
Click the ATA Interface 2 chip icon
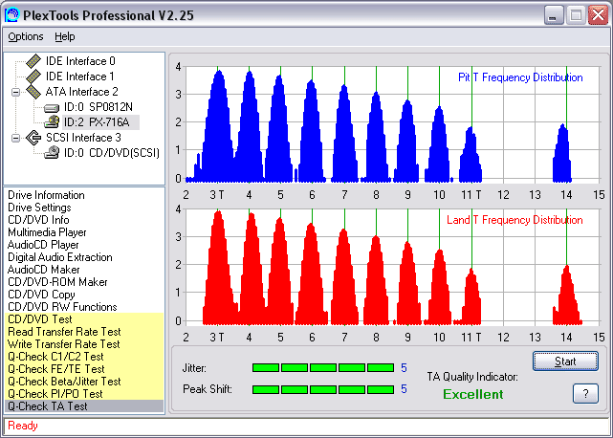tap(33, 92)
